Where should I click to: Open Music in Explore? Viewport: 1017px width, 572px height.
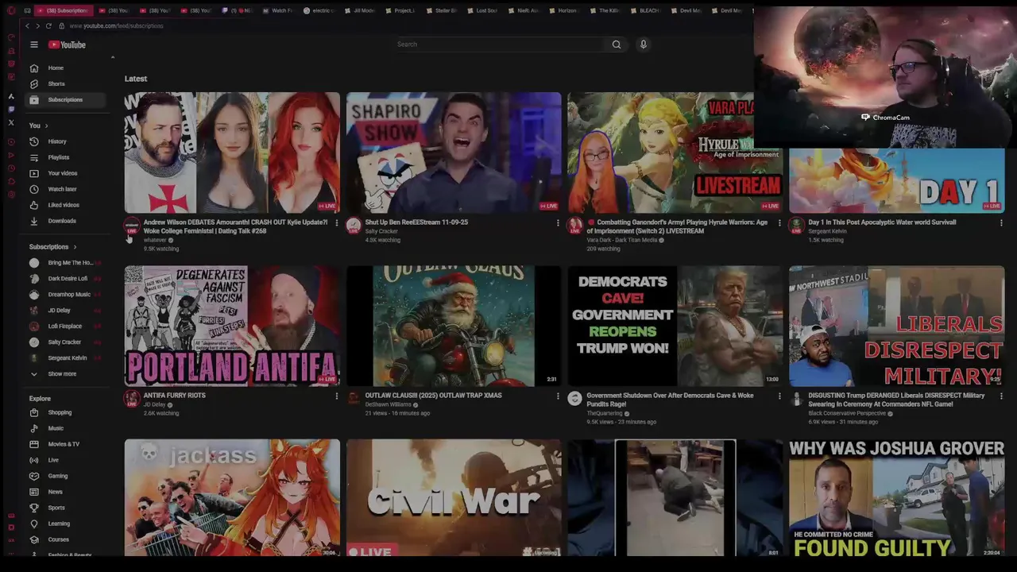(x=67, y=428)
